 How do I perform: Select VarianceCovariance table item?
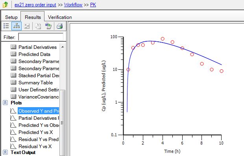click(x=39, y=97)
